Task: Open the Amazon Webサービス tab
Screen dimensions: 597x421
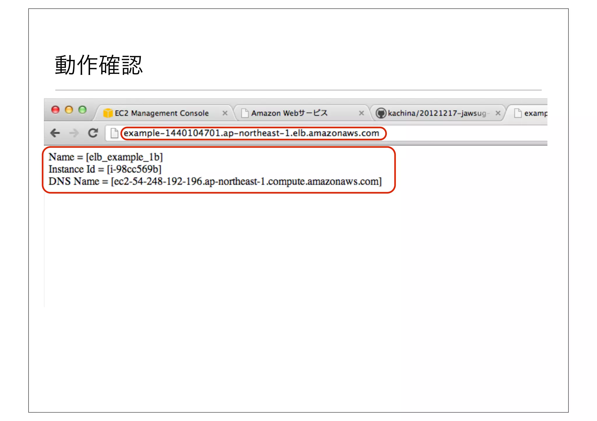Action: point(289,113)
